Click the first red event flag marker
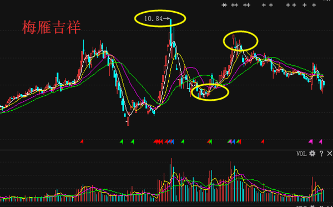This screenshot has width=333, height=207. point(82,142)
